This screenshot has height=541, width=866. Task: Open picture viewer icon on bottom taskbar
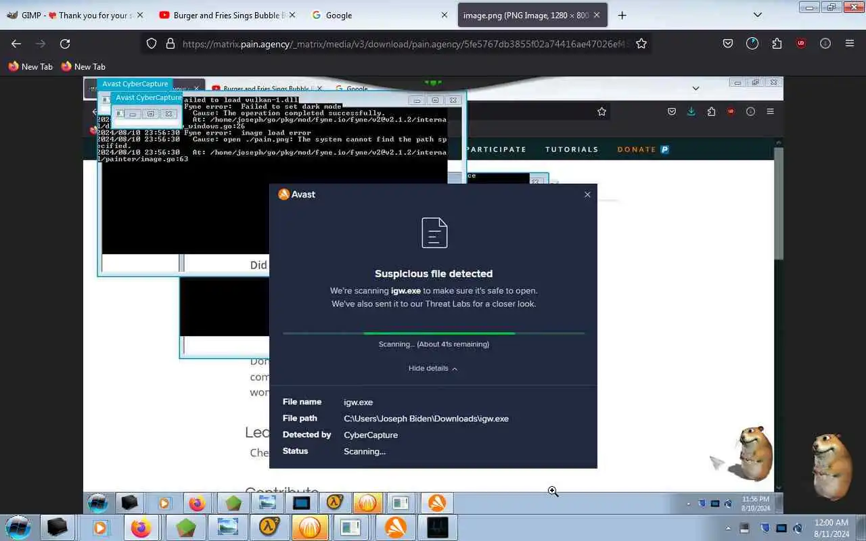coord(227,527)
